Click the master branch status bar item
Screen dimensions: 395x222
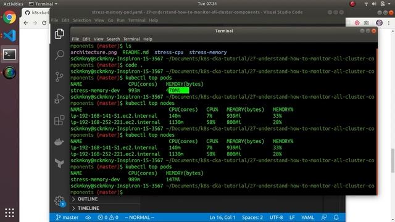coord(67,218)
